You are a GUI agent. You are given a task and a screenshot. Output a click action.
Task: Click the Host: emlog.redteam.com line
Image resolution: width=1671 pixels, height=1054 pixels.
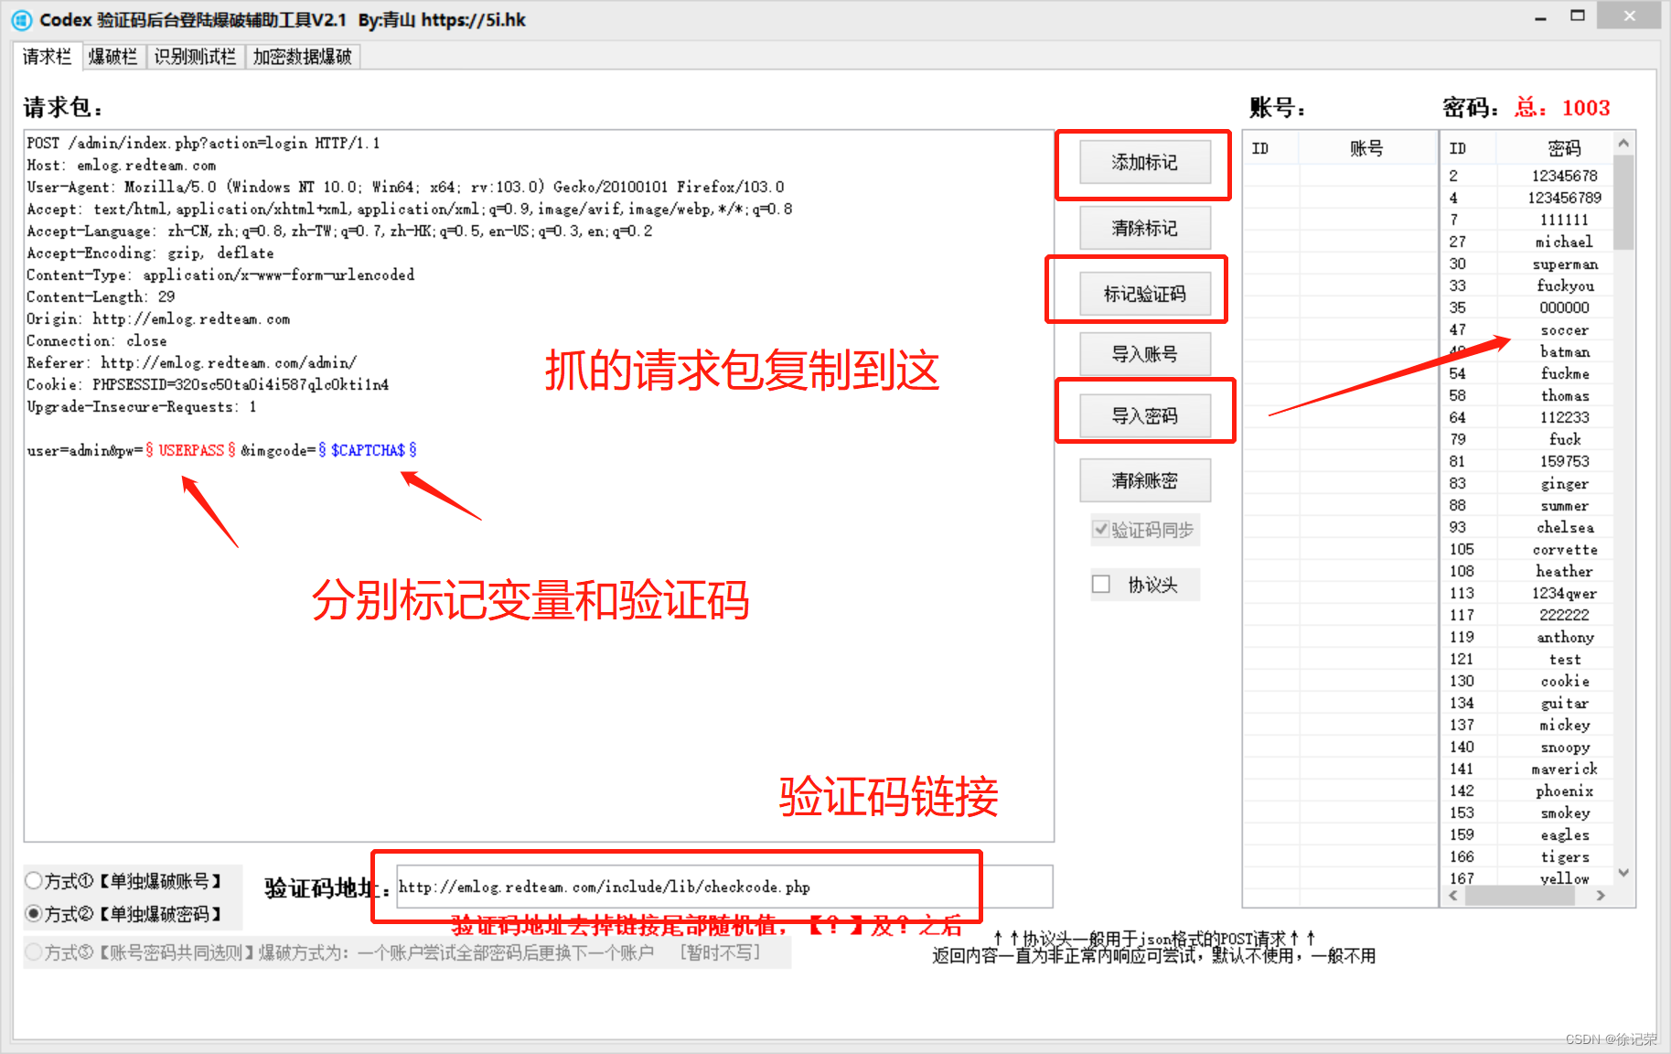pyautogui.click(x=121, y=166)
